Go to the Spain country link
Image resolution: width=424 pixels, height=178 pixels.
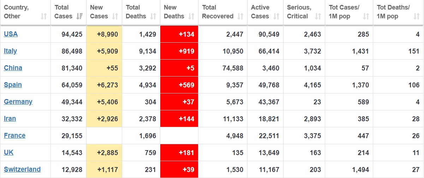pyautogui.click(x=13, y=85)
